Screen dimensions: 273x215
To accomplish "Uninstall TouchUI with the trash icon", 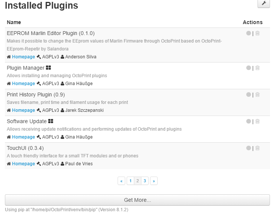I will tap(258, 148).
